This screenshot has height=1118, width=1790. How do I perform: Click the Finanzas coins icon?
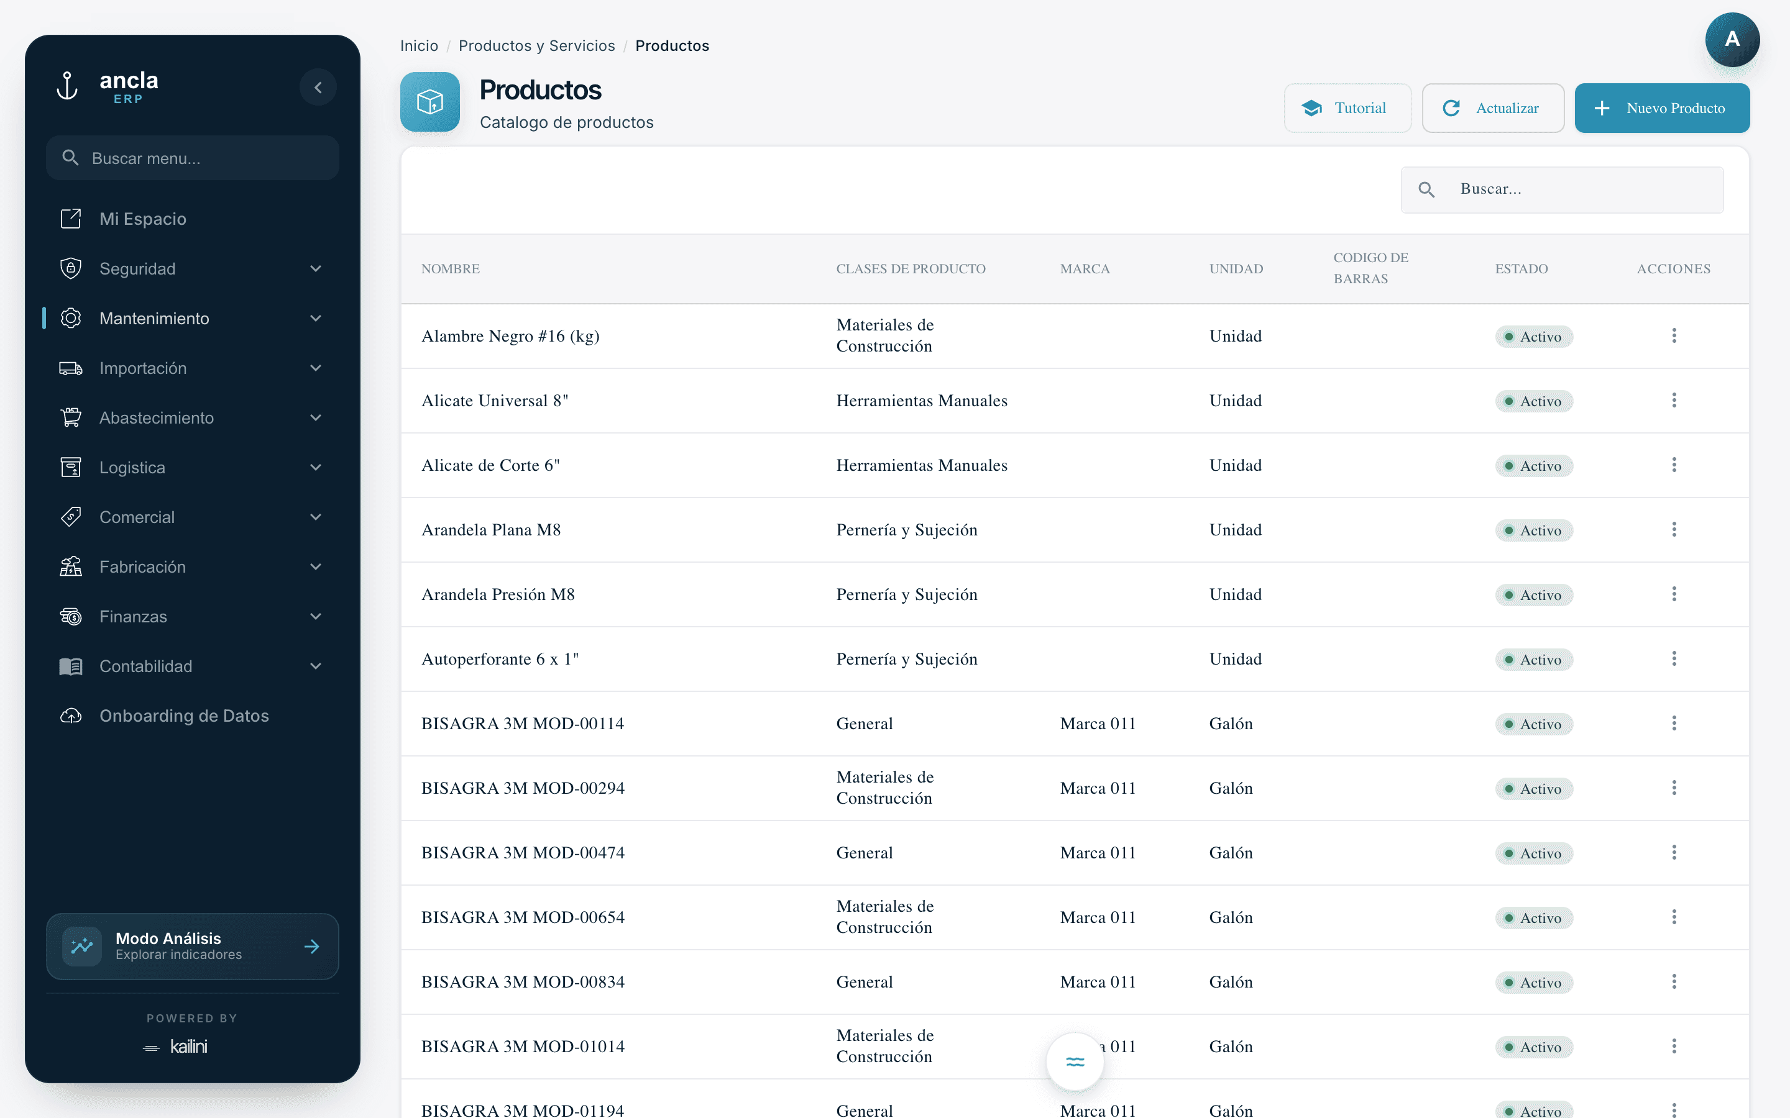pos(70,616)
